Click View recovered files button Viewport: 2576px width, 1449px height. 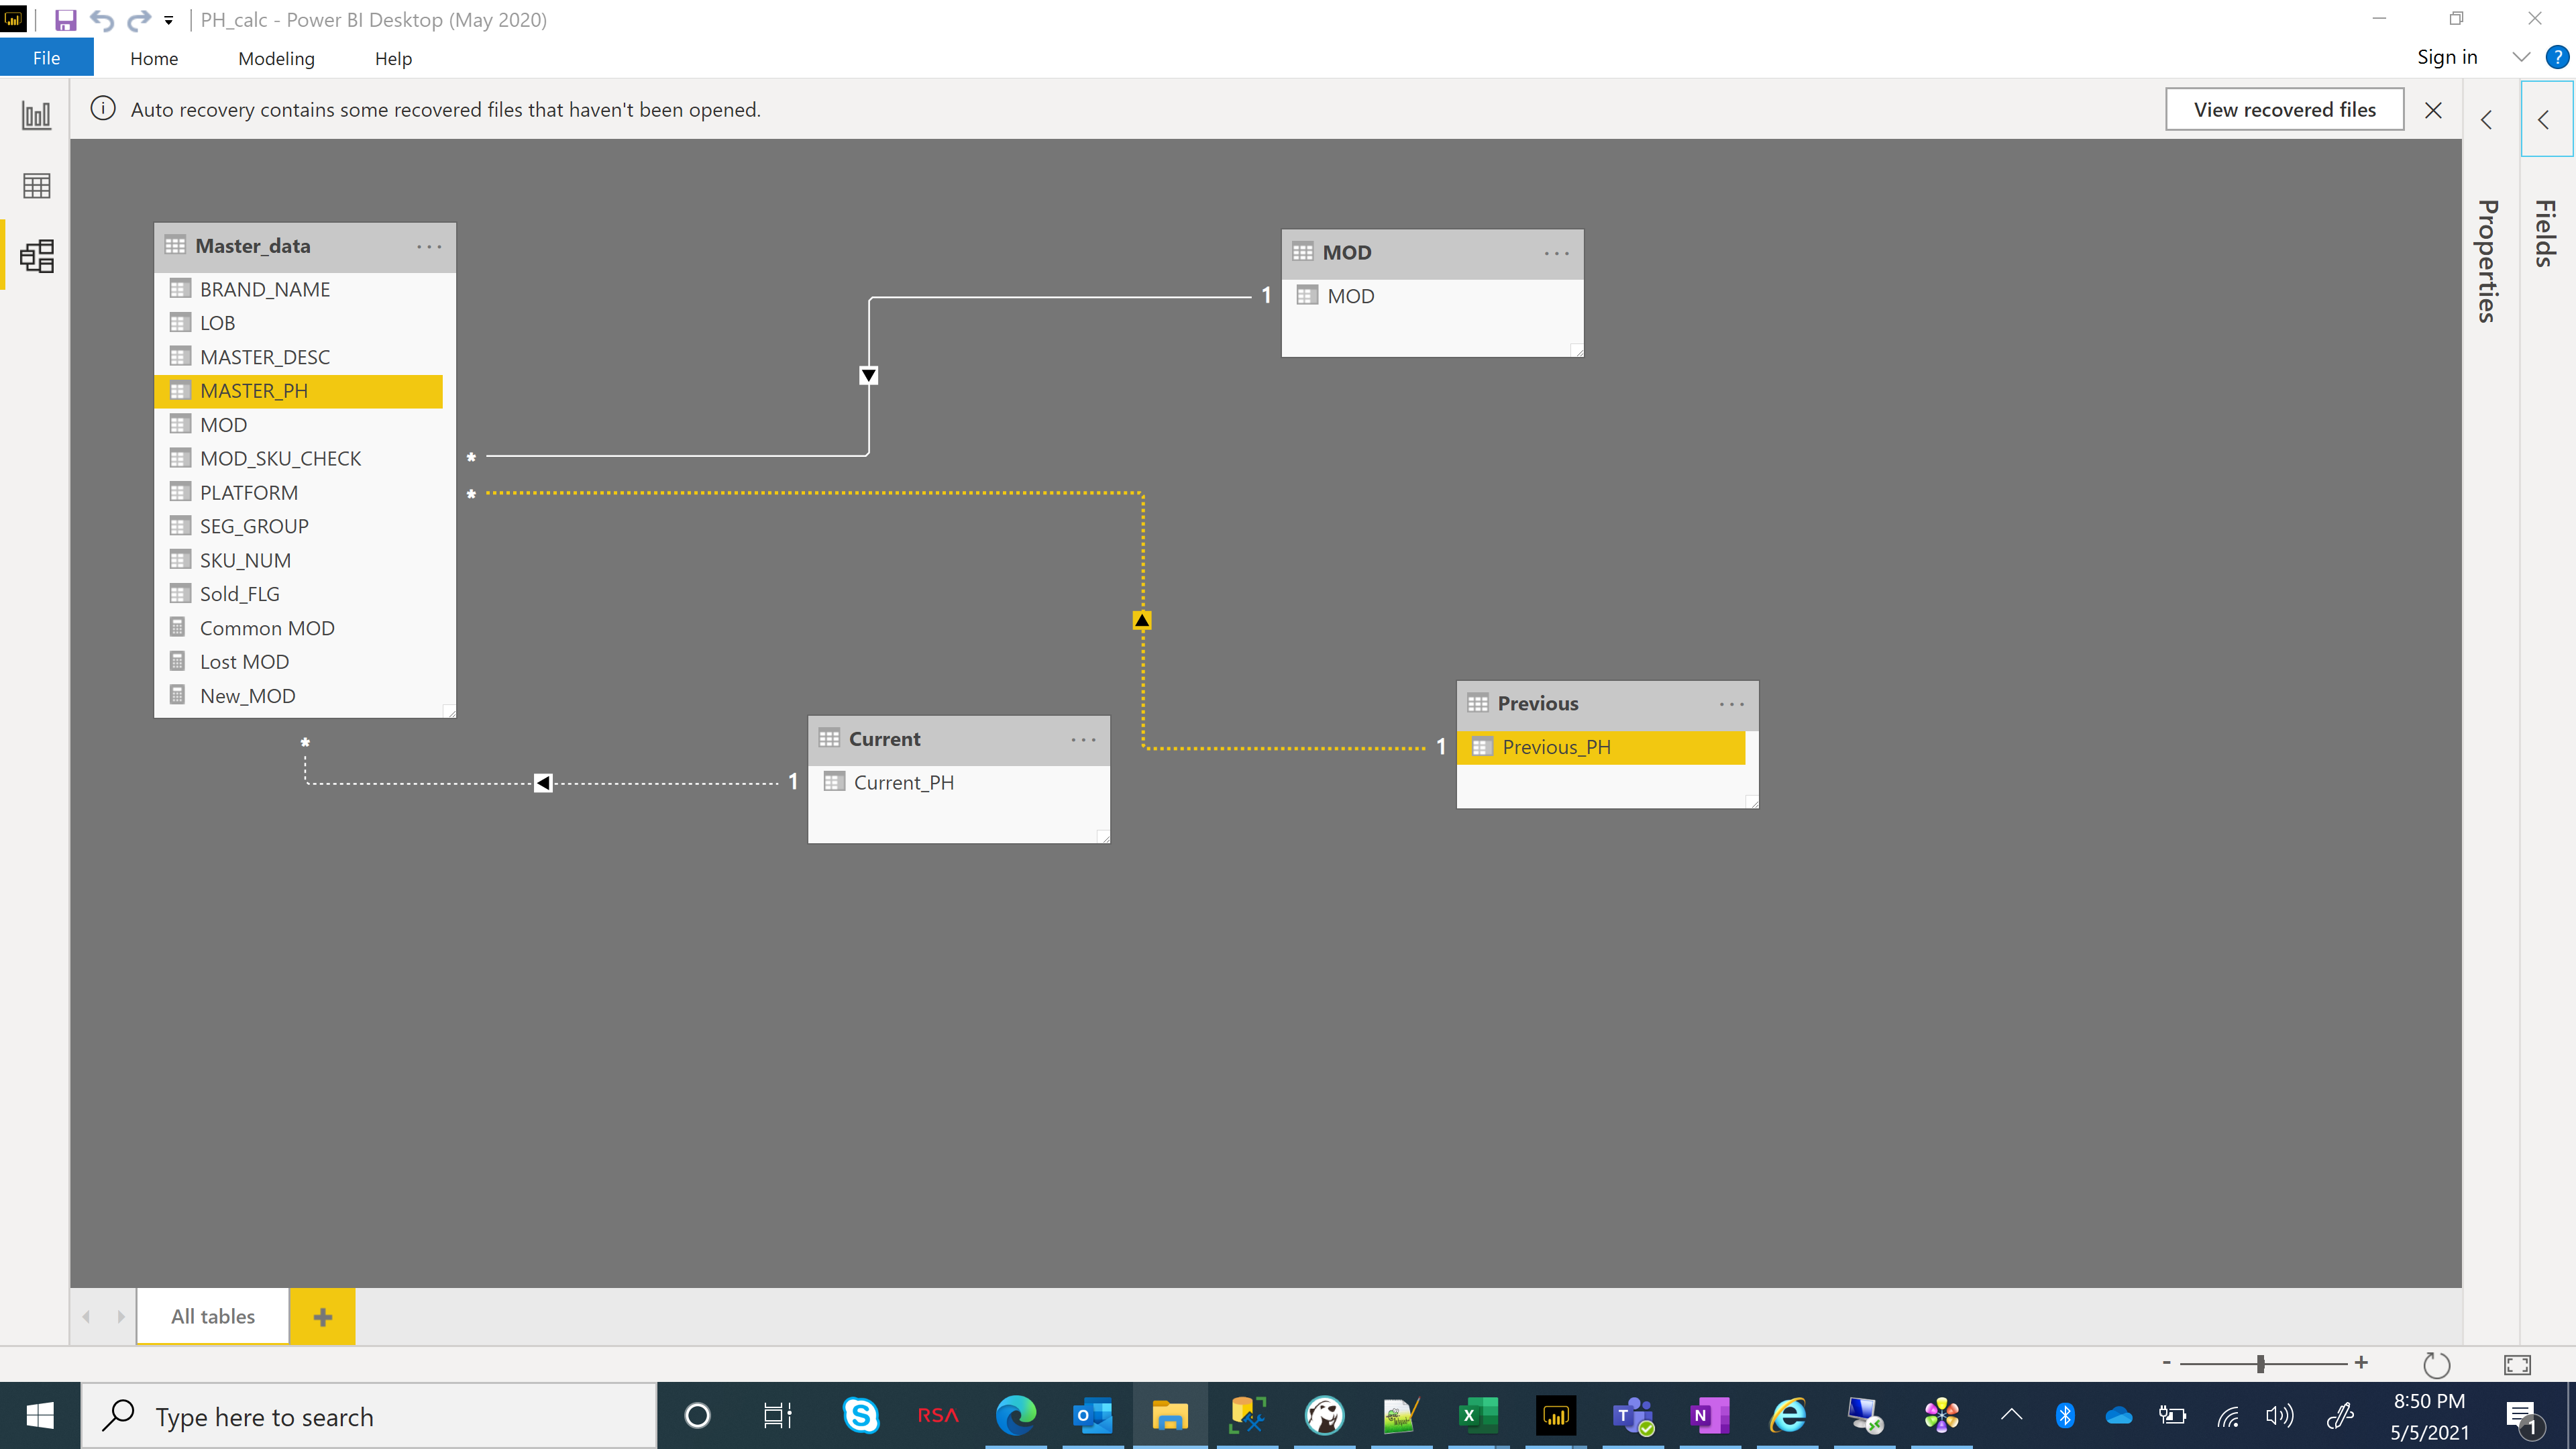[2284, 110]
